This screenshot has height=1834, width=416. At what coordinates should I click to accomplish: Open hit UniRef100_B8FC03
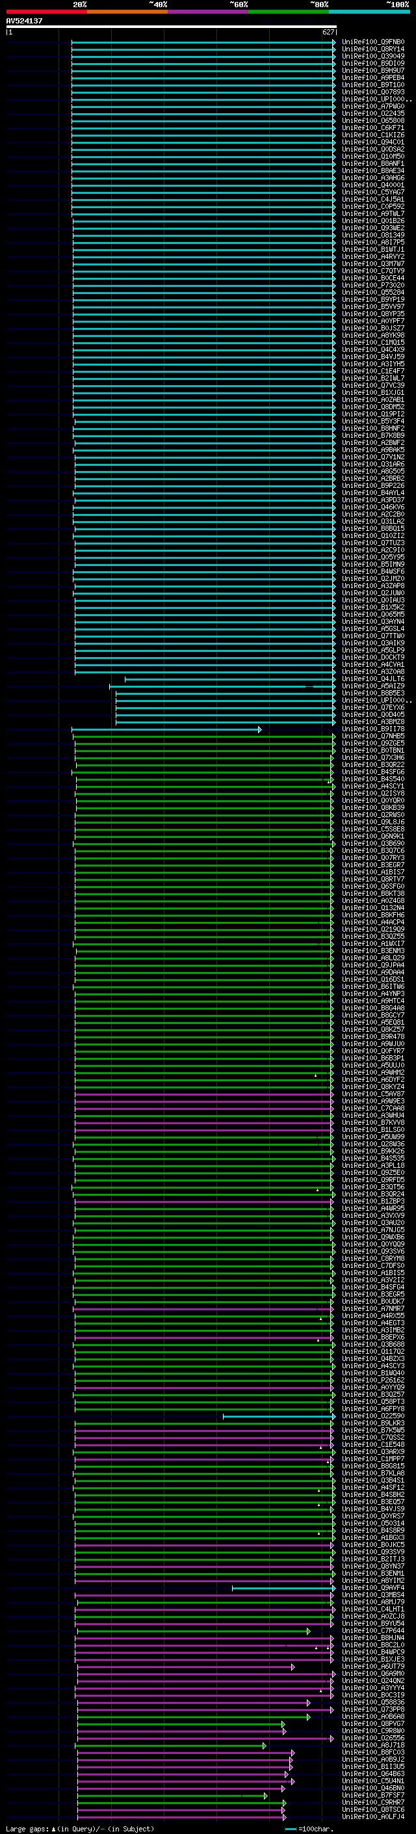tap(372, 1752)
